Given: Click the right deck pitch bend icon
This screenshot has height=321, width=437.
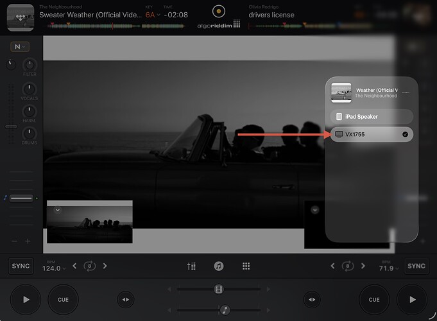Looking at the screenshot, I should pos(312,299).
